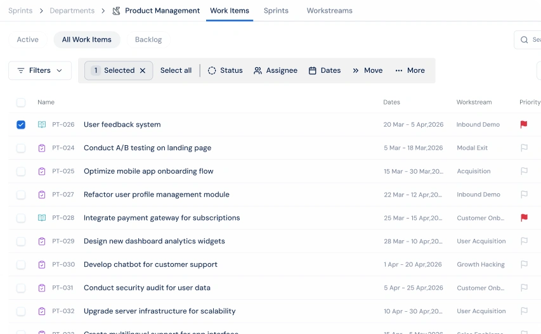Check the PT-032 checkbox
Image resolution: width=541 pixels, height=334 pixels.
tap(21, 311)
